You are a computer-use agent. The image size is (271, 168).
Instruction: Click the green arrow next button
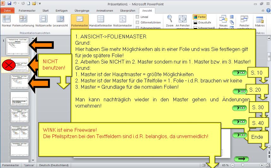point(241,159)
